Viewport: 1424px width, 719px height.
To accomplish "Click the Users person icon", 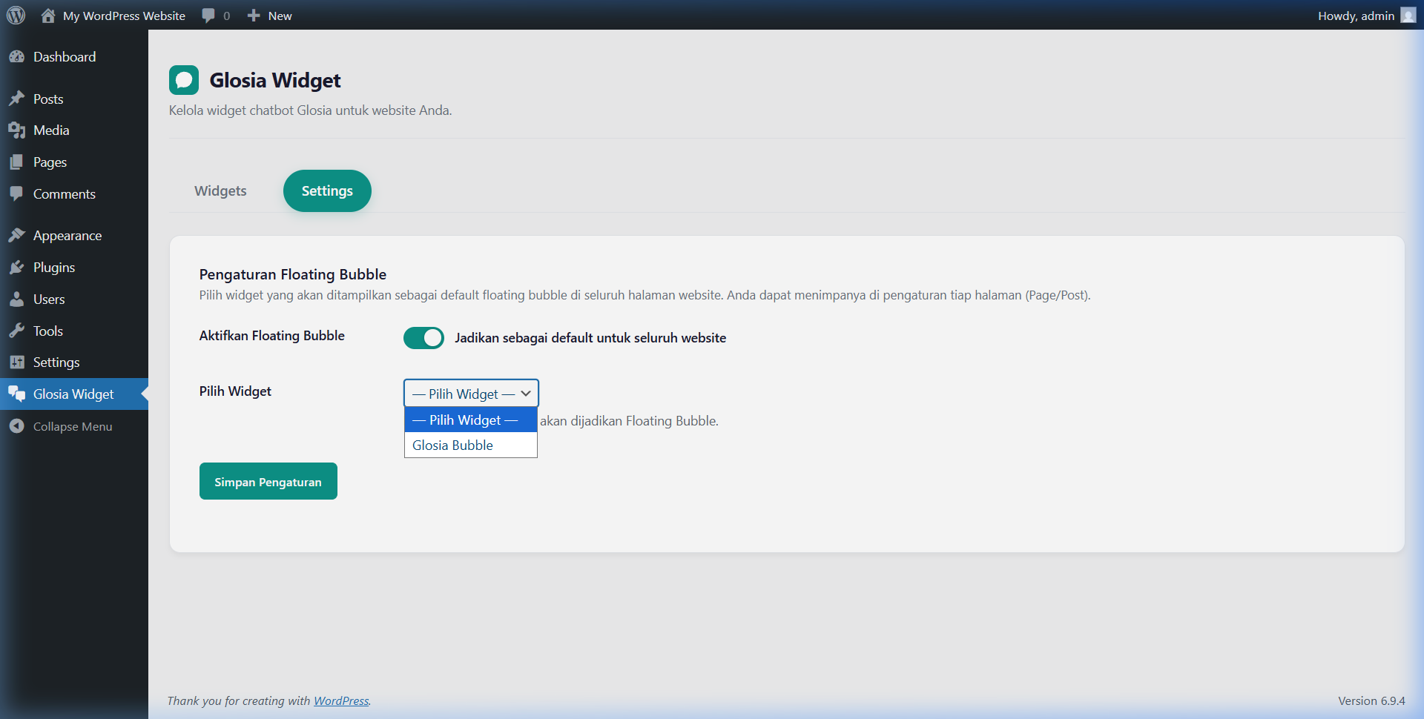I will tap(16, 299).
